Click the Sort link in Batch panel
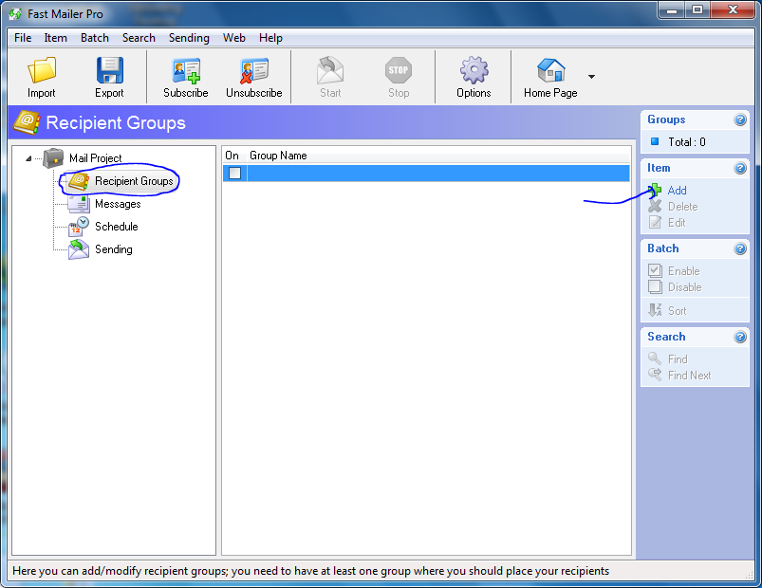Image resolution: width=762 pixels, height=588 pixels. coord(677,311)
